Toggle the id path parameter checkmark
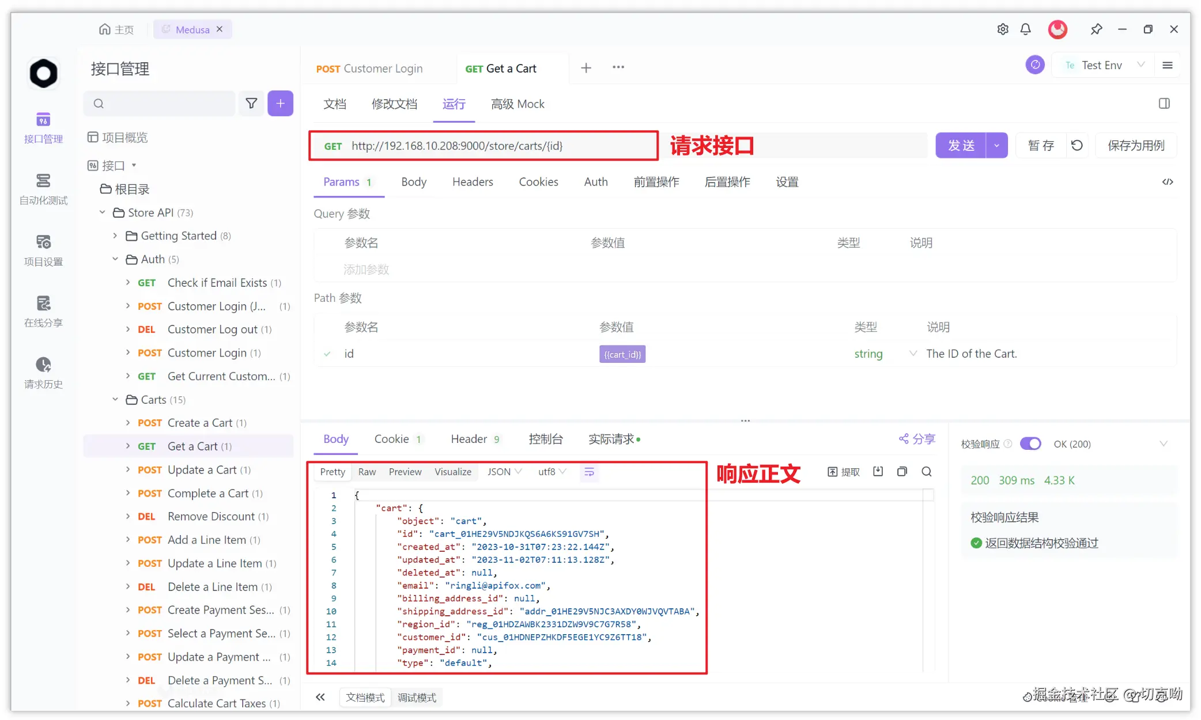The image size is (1201, 720). click(327, 354)
